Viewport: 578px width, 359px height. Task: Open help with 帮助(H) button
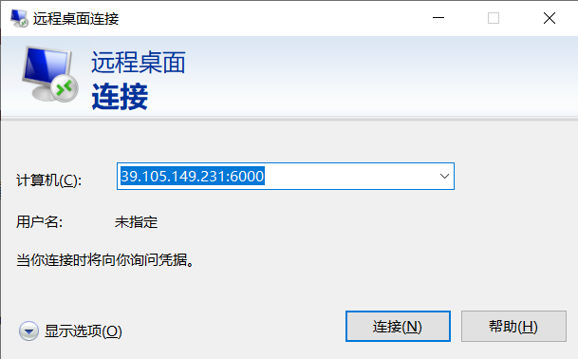click(513, 327)
